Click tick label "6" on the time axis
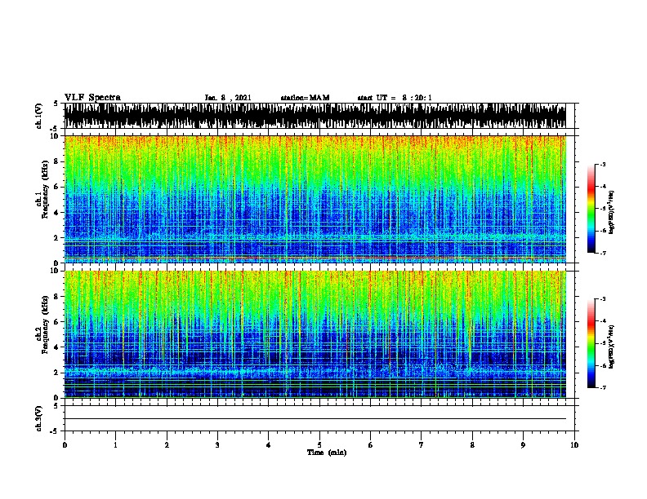 (x=371, y=445)
